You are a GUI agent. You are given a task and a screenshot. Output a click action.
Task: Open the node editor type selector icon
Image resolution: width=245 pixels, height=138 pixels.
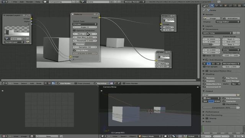[4, 84]
